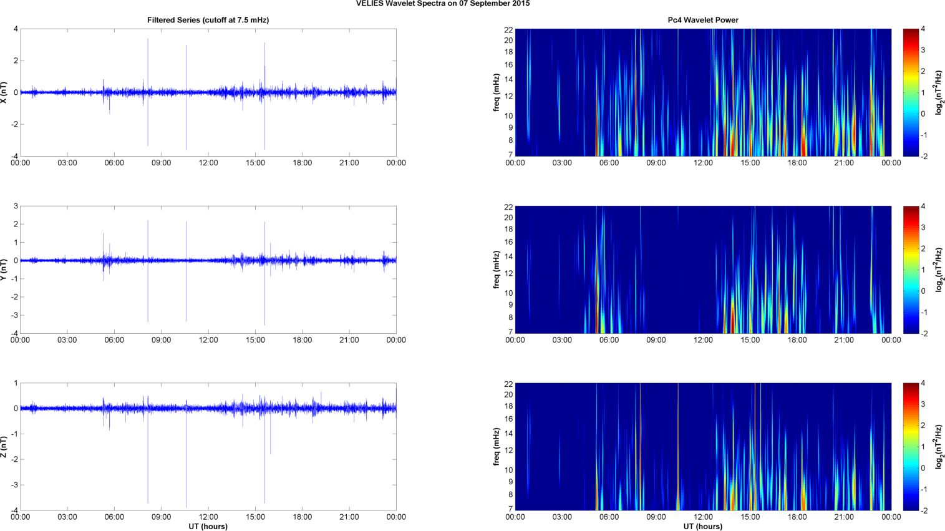
Task: Click the middle colorbar beside Y spectrogram
Action: 911,270
